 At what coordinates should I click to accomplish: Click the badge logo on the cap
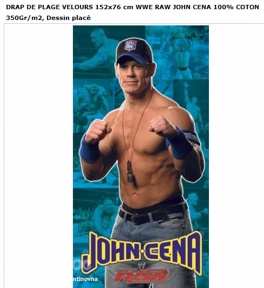coord(131,45)
